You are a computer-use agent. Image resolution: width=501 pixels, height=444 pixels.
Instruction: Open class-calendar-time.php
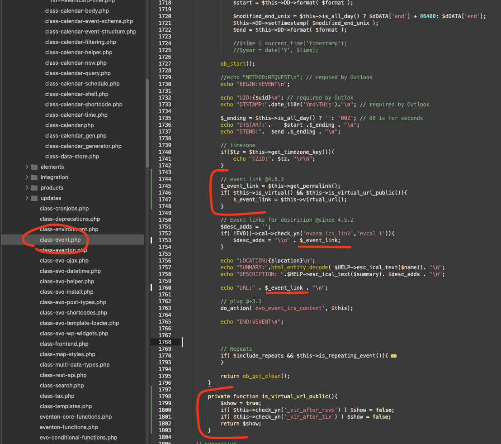(x=76, y=115)
